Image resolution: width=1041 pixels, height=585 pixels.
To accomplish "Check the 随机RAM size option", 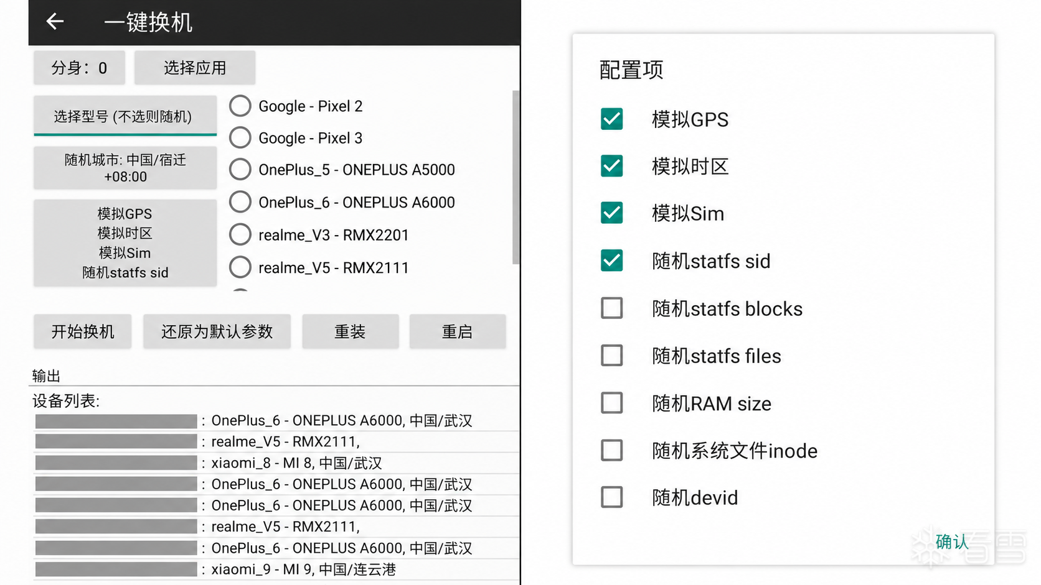I will (x=611, y=403).
